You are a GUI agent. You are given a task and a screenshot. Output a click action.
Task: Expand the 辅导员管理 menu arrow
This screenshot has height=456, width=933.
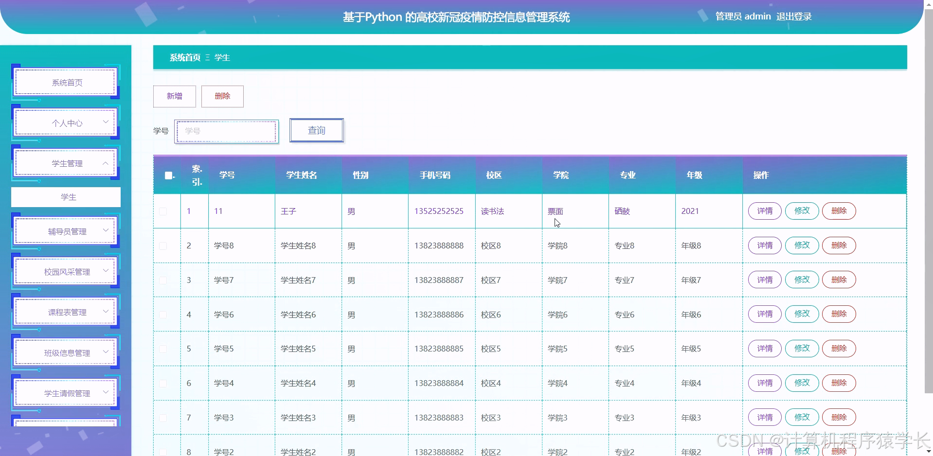106,230
